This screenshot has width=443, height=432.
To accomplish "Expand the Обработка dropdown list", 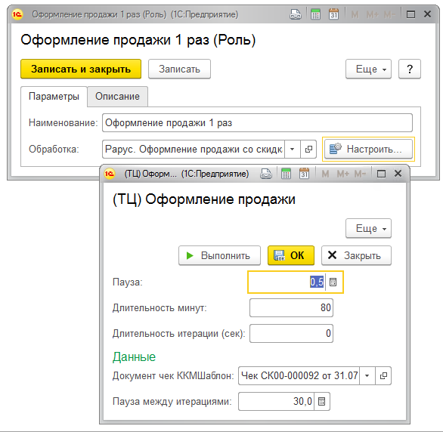I will coord(293,149).
